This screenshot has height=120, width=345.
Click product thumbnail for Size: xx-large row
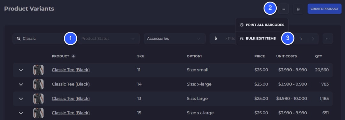38,113
